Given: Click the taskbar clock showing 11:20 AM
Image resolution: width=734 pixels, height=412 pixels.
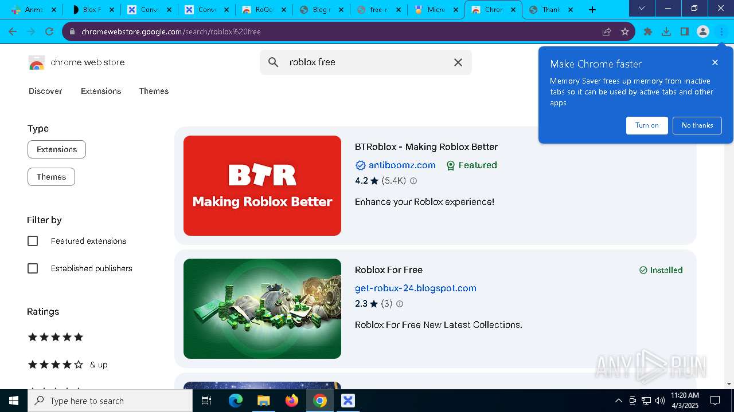Looking at the screenshot, I should pos(685,401).
